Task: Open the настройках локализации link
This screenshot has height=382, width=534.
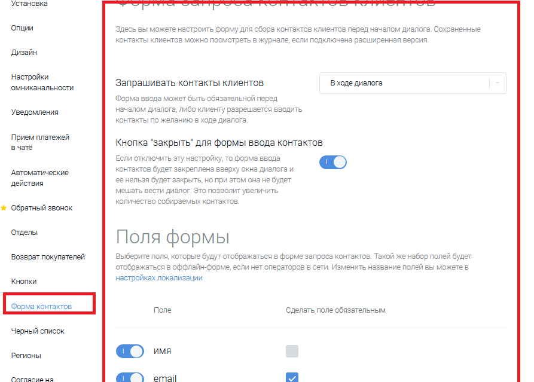Action: [x=159, y=278]
